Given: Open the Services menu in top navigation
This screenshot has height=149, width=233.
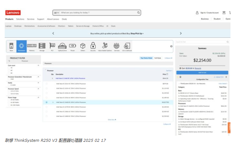Looking at the screenshot, I should tap(31, 19).
